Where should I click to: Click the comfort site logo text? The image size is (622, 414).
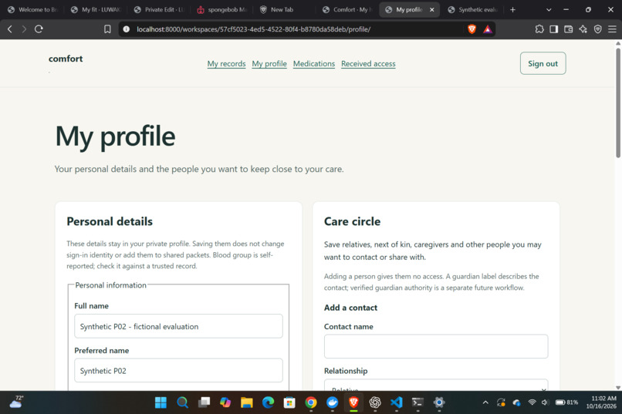[66, 59]
